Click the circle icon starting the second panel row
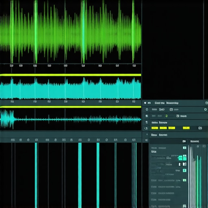 pyautogui.click(x=147, y=110)
